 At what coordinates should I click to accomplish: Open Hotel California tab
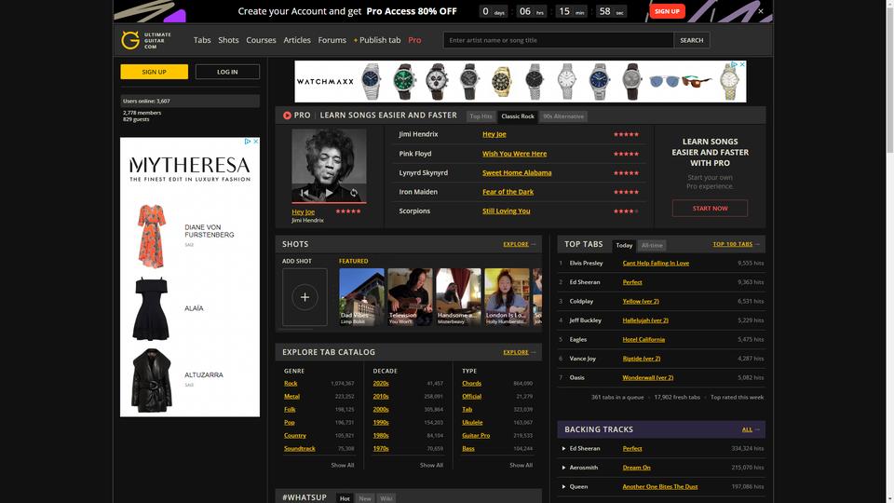(x=643, y=339)
